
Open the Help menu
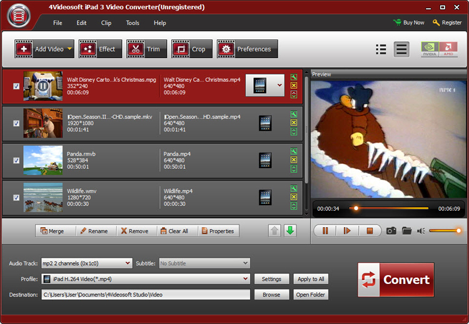[x=159, y=23]
